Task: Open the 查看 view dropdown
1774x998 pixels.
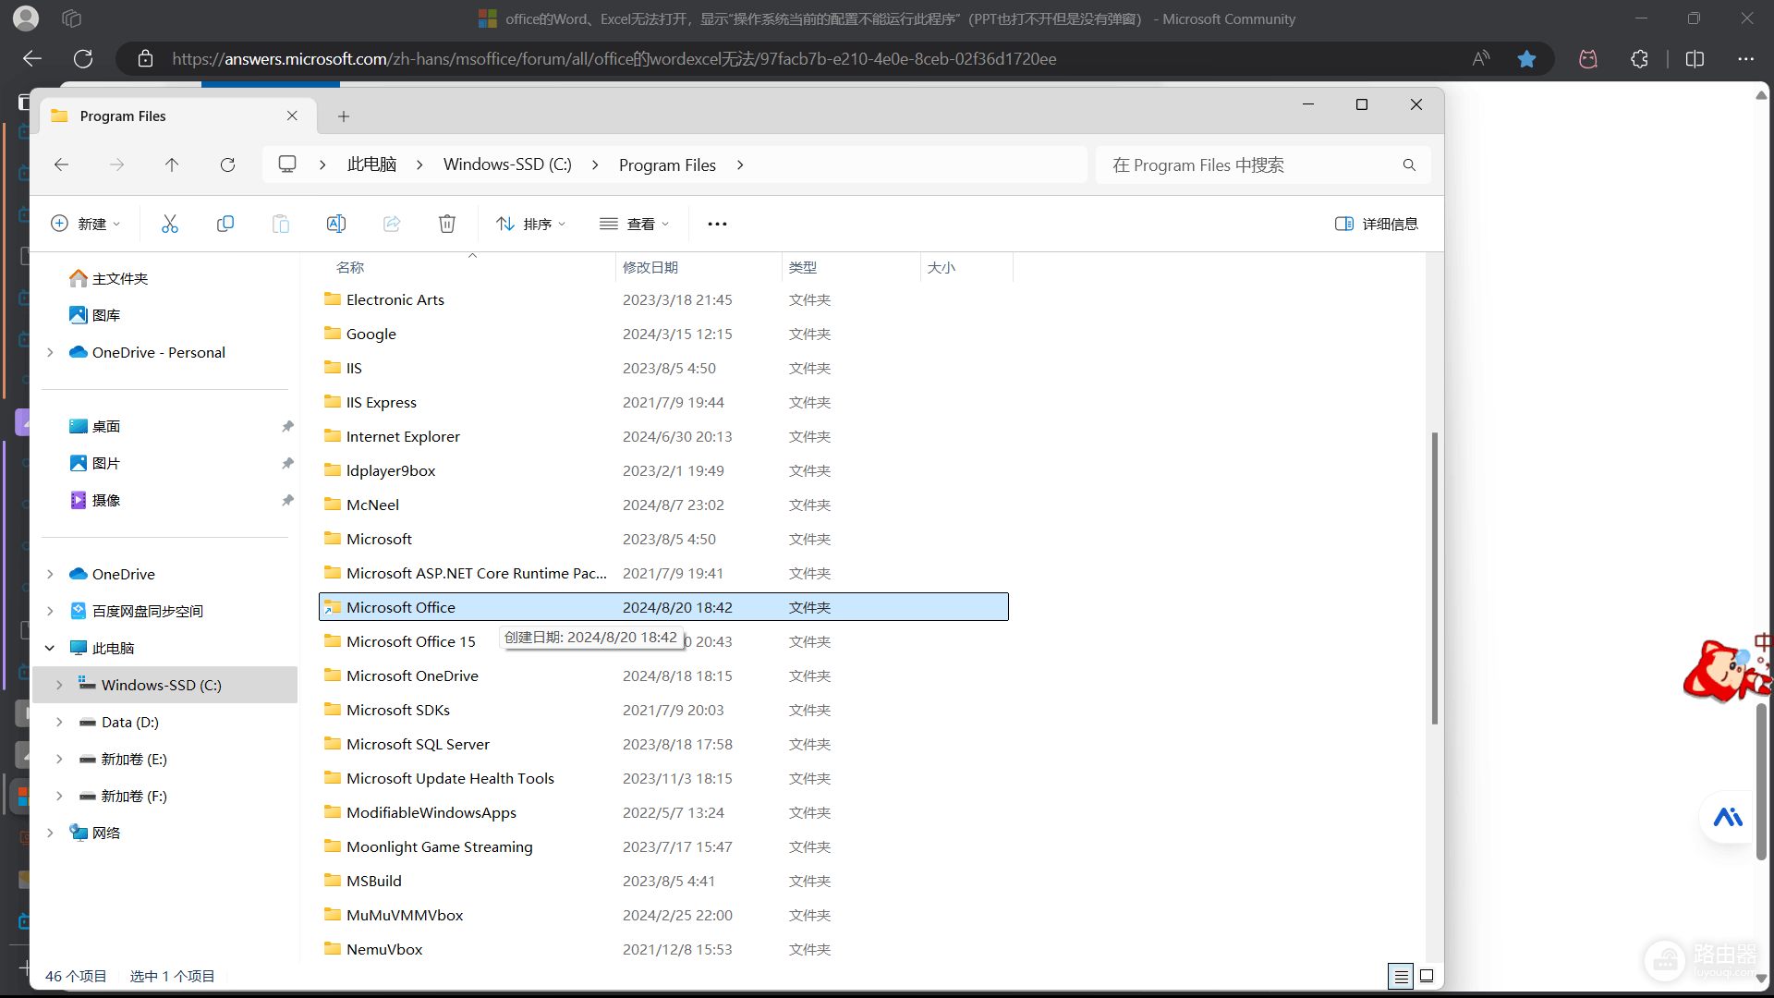Action: (x=634, y=224)
